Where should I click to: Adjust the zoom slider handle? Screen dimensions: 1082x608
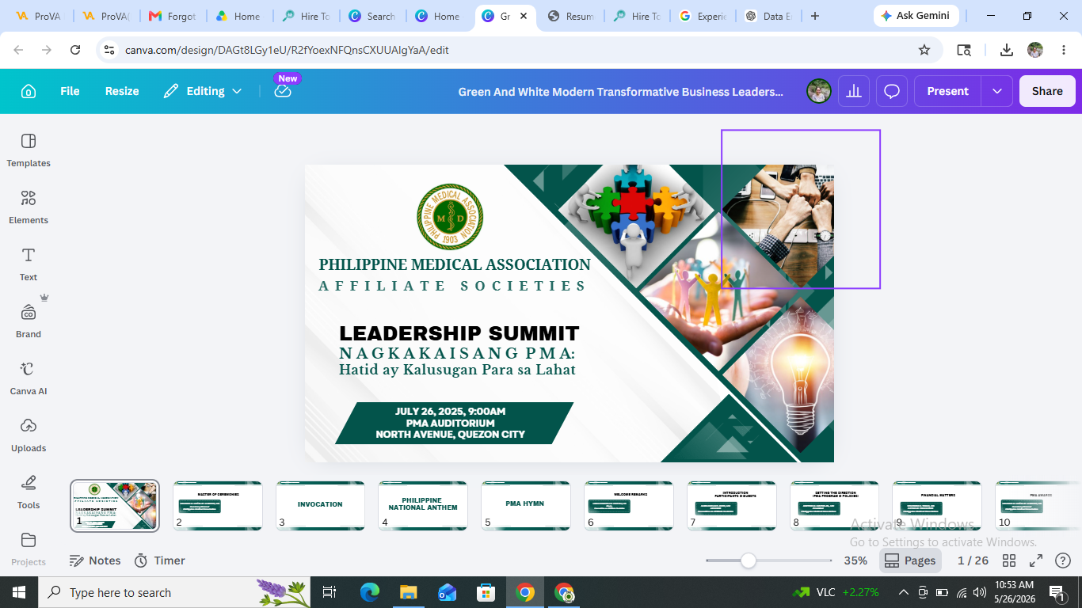(748, 560)
